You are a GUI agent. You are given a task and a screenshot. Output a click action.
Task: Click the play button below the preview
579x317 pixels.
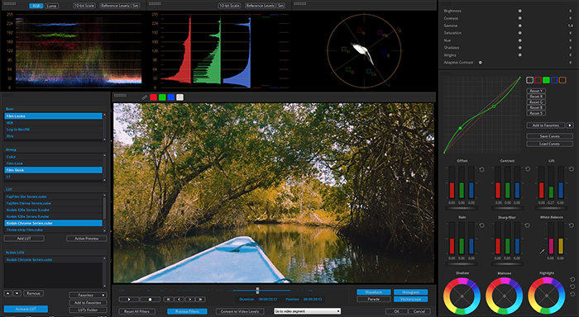tap(129, 300)
